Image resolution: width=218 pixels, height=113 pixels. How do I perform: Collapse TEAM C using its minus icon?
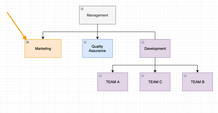(x=143, y=76)
